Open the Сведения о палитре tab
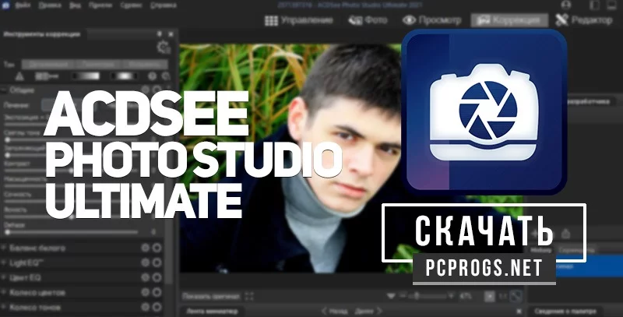The image size is (623, 317). pos(565,312)
